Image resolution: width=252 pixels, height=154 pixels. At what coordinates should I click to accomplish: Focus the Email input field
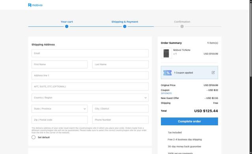[90, 53]
